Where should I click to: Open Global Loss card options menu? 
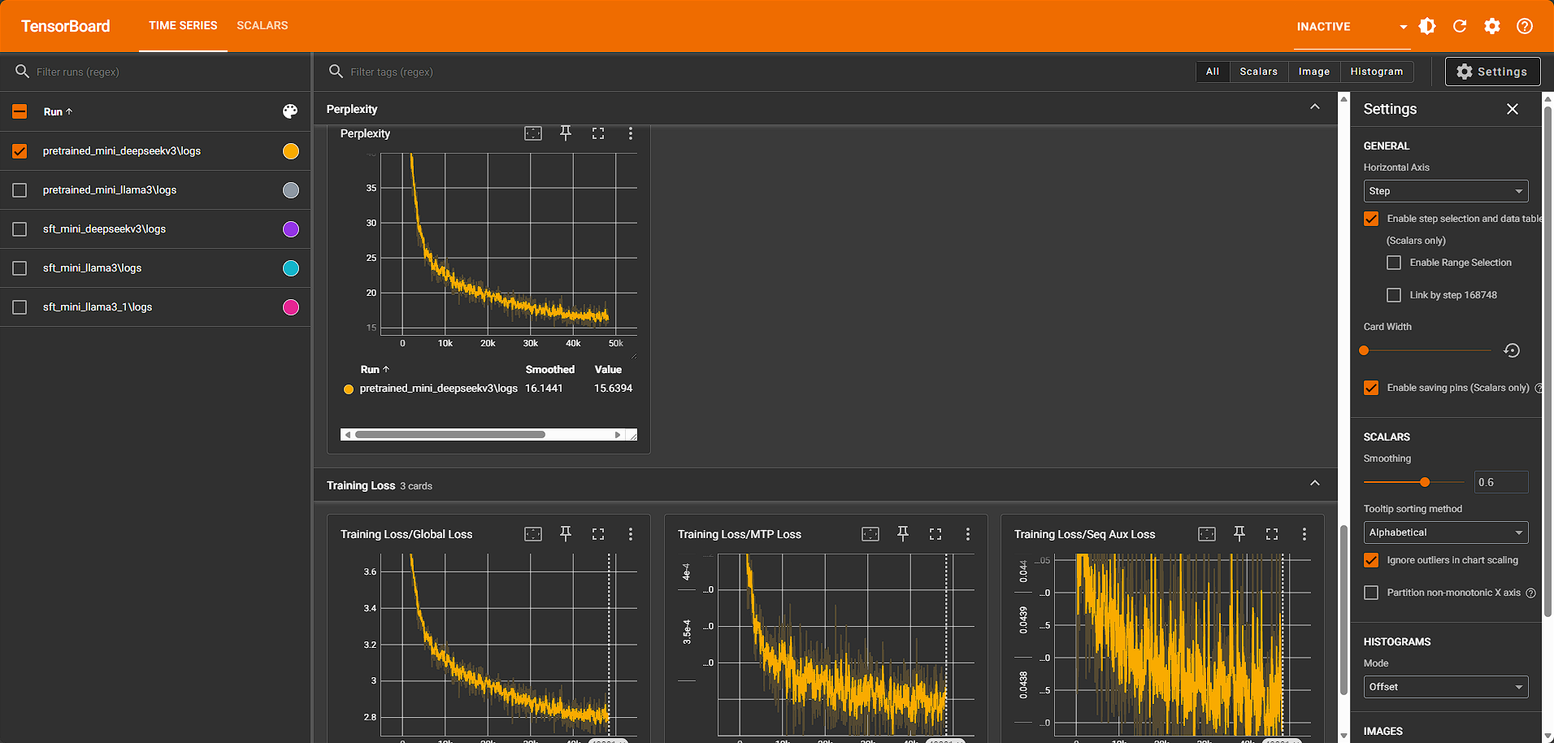point(631,534)
